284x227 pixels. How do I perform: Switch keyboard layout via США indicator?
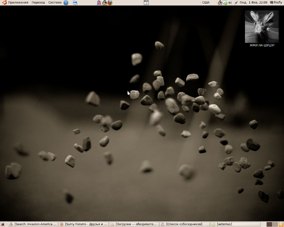click(206, 2)
